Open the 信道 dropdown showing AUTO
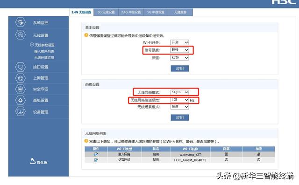This screenshot has width=299, height=185. 179,58
